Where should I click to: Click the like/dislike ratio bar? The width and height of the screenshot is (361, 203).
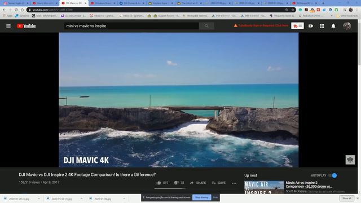click(170, 188)
